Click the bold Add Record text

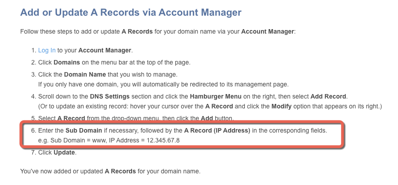328,96
